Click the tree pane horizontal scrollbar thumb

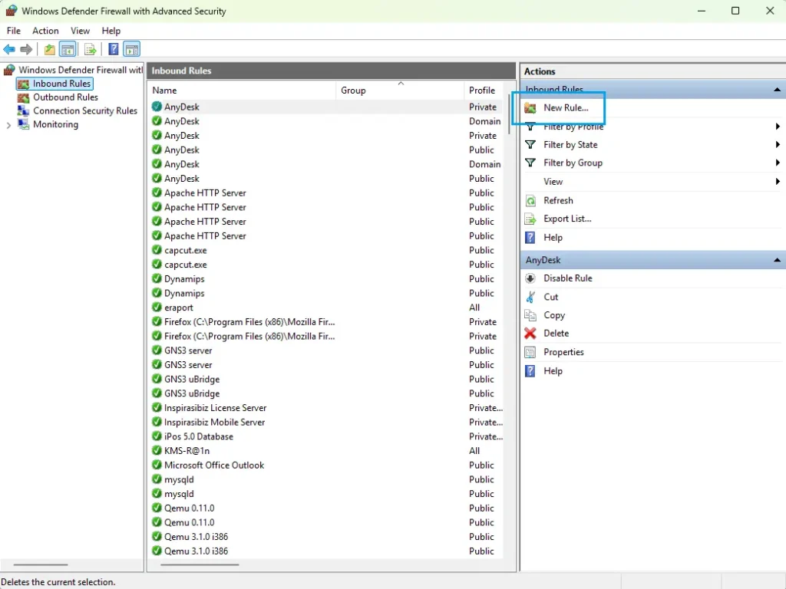(41, 564)
